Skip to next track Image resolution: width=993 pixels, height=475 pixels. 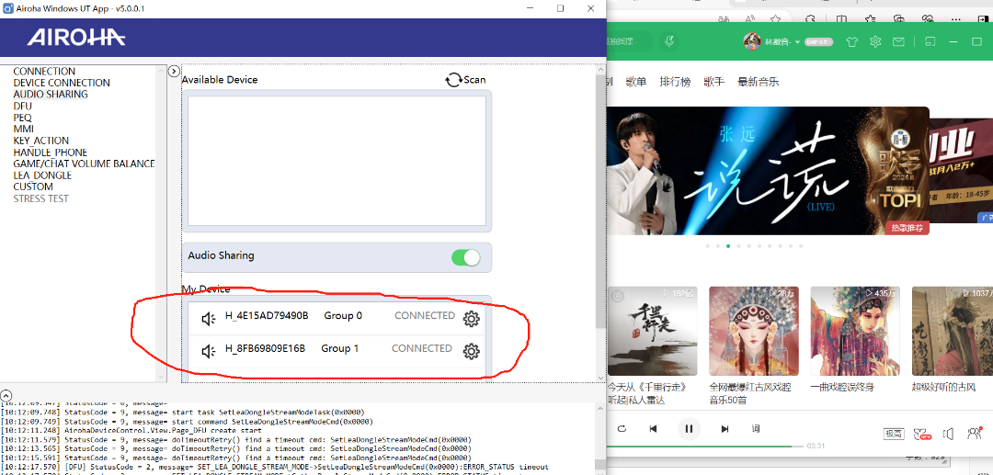point(725,429)
